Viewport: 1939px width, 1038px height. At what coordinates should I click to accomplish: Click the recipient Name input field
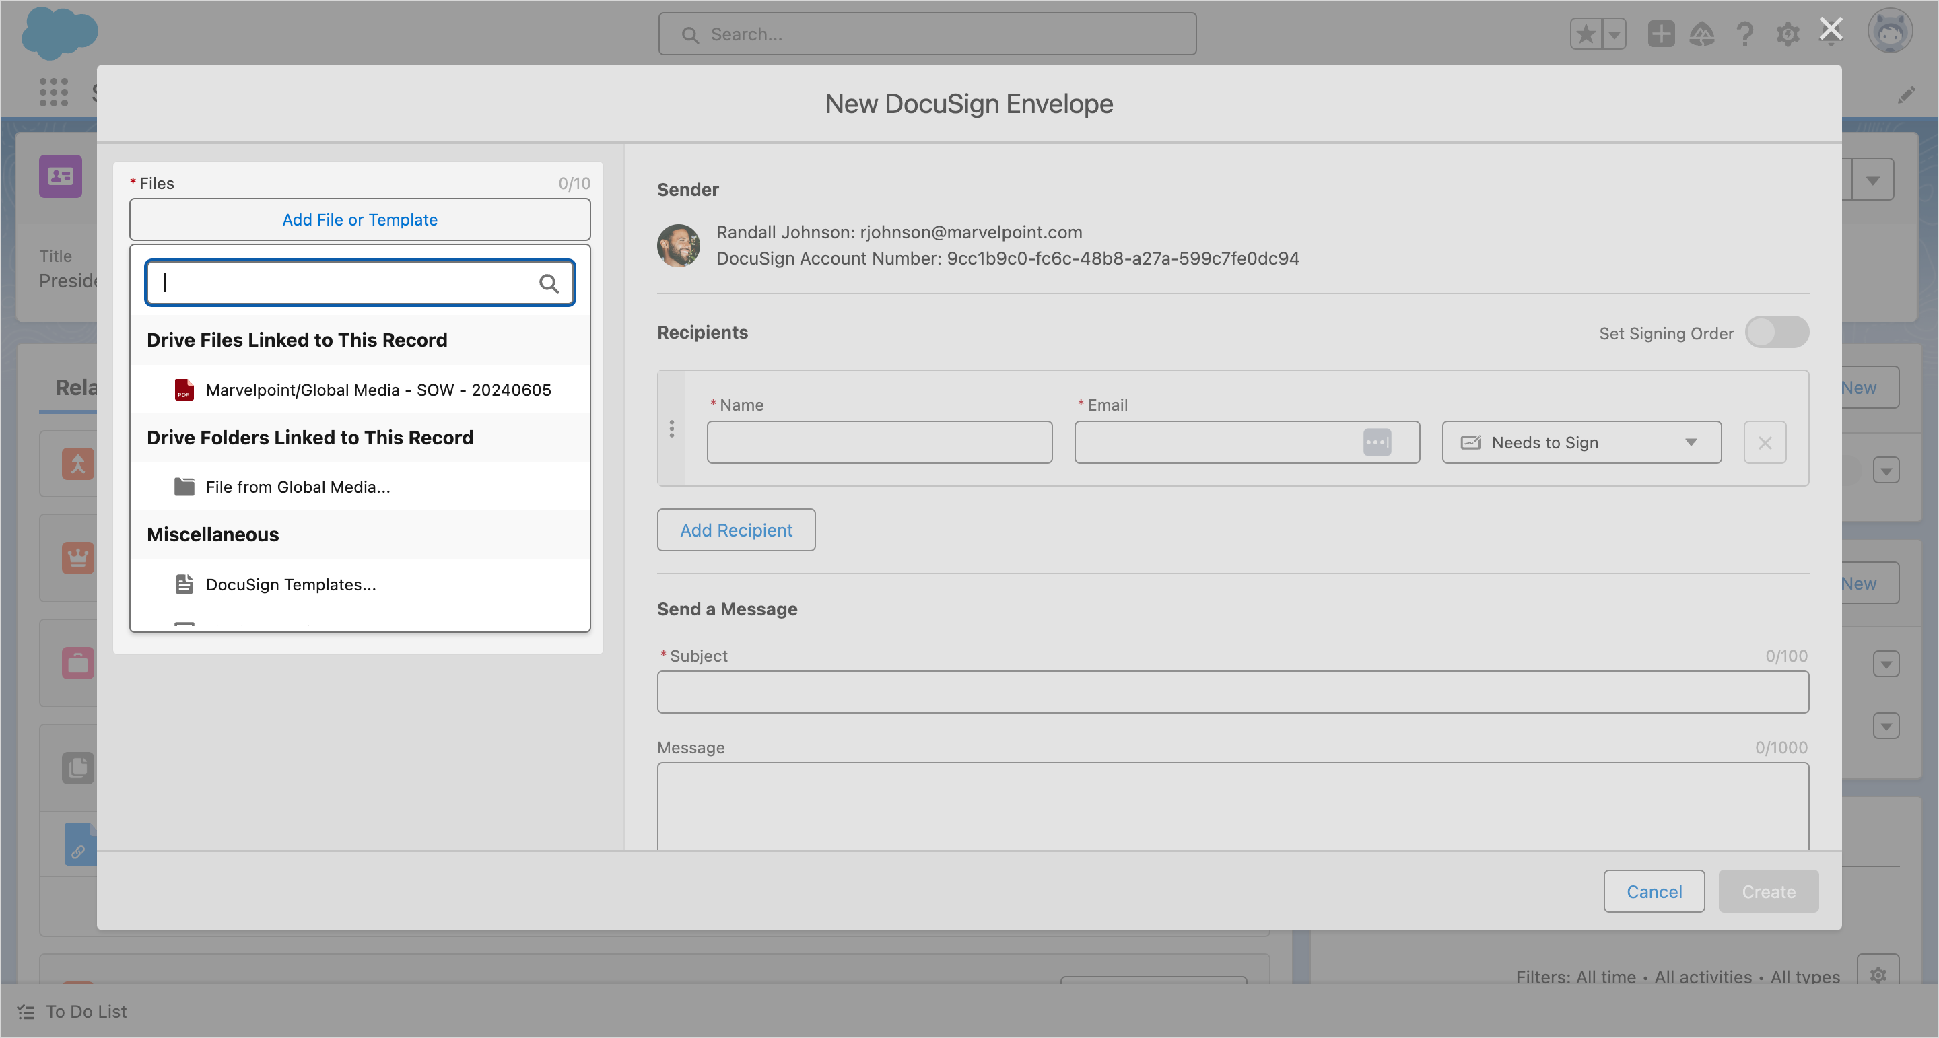coord(879,443)
